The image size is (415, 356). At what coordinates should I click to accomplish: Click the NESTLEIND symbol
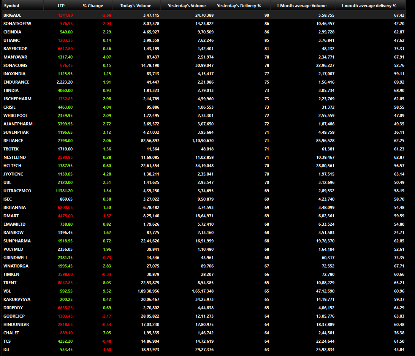point(14,158)
